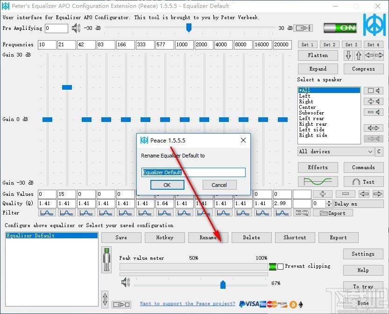Image resolution: width=389 pixels, height=314 pixels.
Task: Click the rename text field in the dialog
Action: tap(193, 172)
